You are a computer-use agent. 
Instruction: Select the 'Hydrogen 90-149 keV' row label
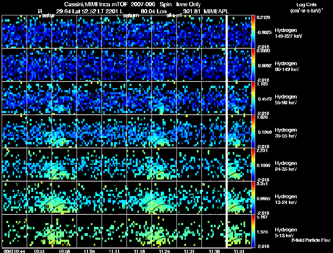click(287, 66)
